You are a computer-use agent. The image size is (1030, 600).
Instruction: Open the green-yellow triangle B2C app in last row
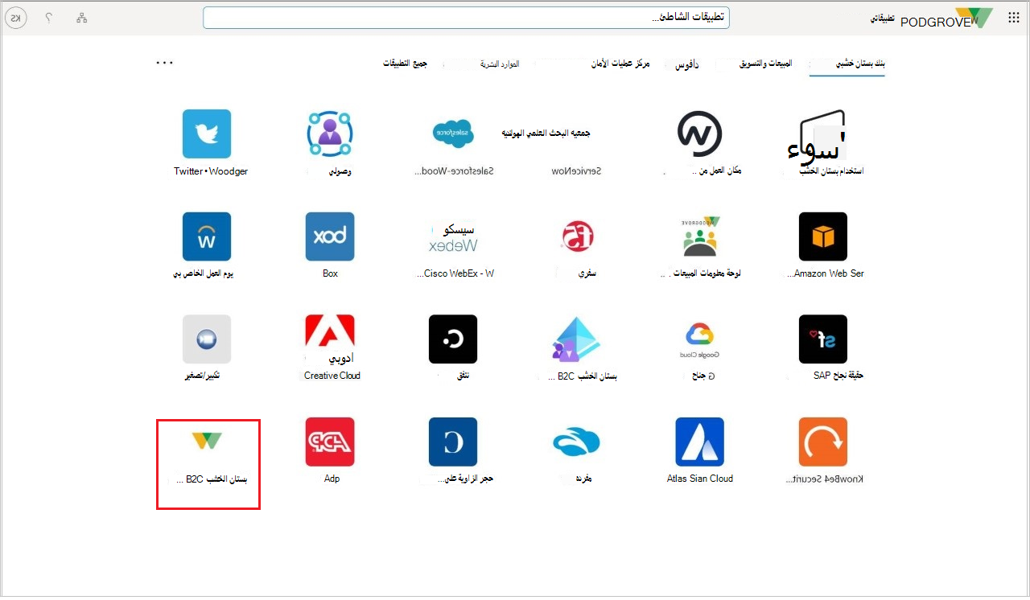click(207, 441)
